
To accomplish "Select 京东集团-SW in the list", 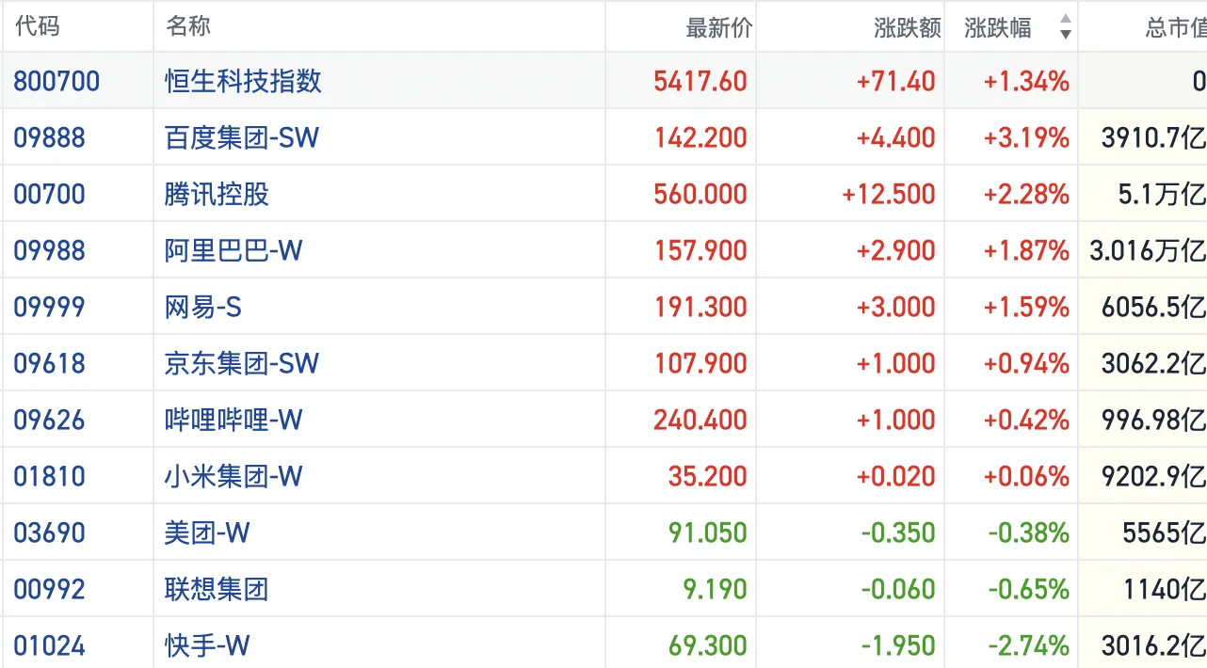I will tap(242, 363).
